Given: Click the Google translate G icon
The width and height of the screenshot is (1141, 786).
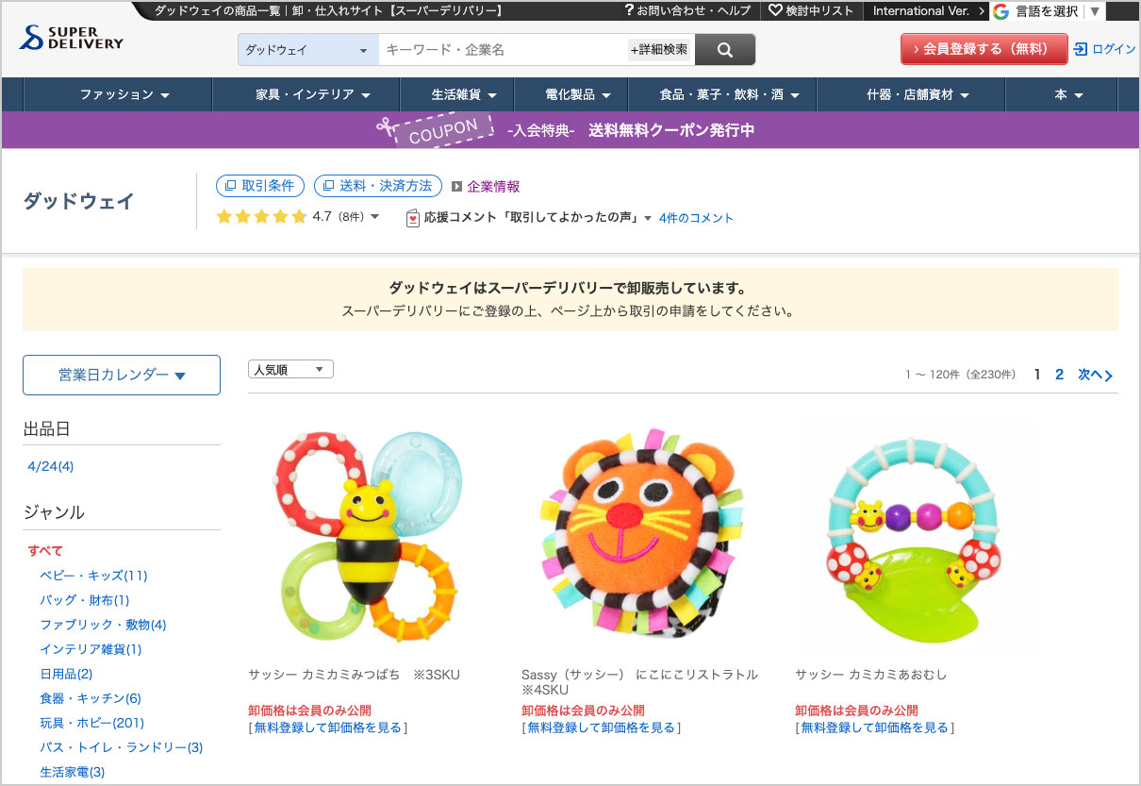Looking at the screenshot, I should coord(1000,11).
